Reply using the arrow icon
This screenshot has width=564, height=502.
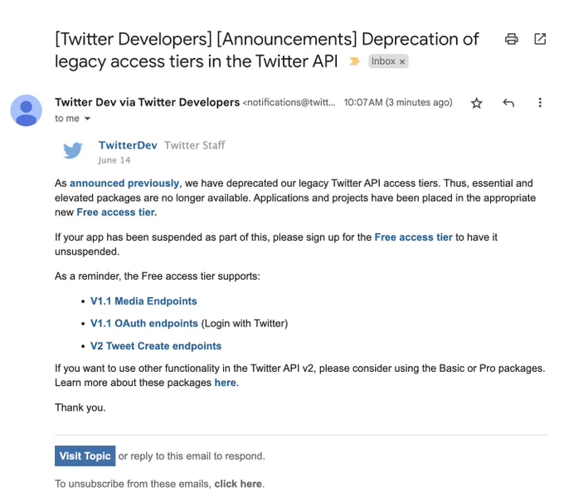click(508, 103)
